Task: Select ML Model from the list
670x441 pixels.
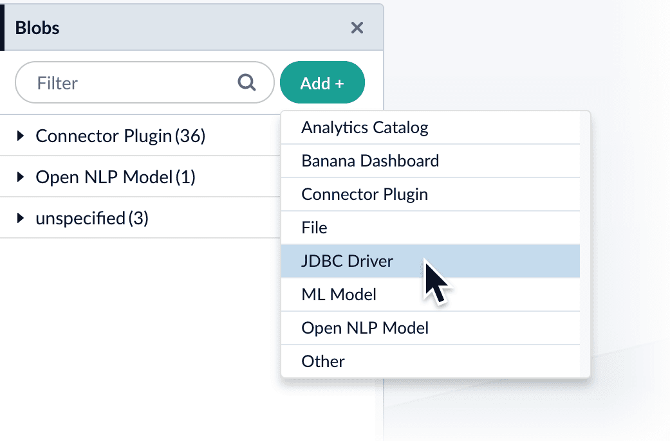Action: point(431,294)
